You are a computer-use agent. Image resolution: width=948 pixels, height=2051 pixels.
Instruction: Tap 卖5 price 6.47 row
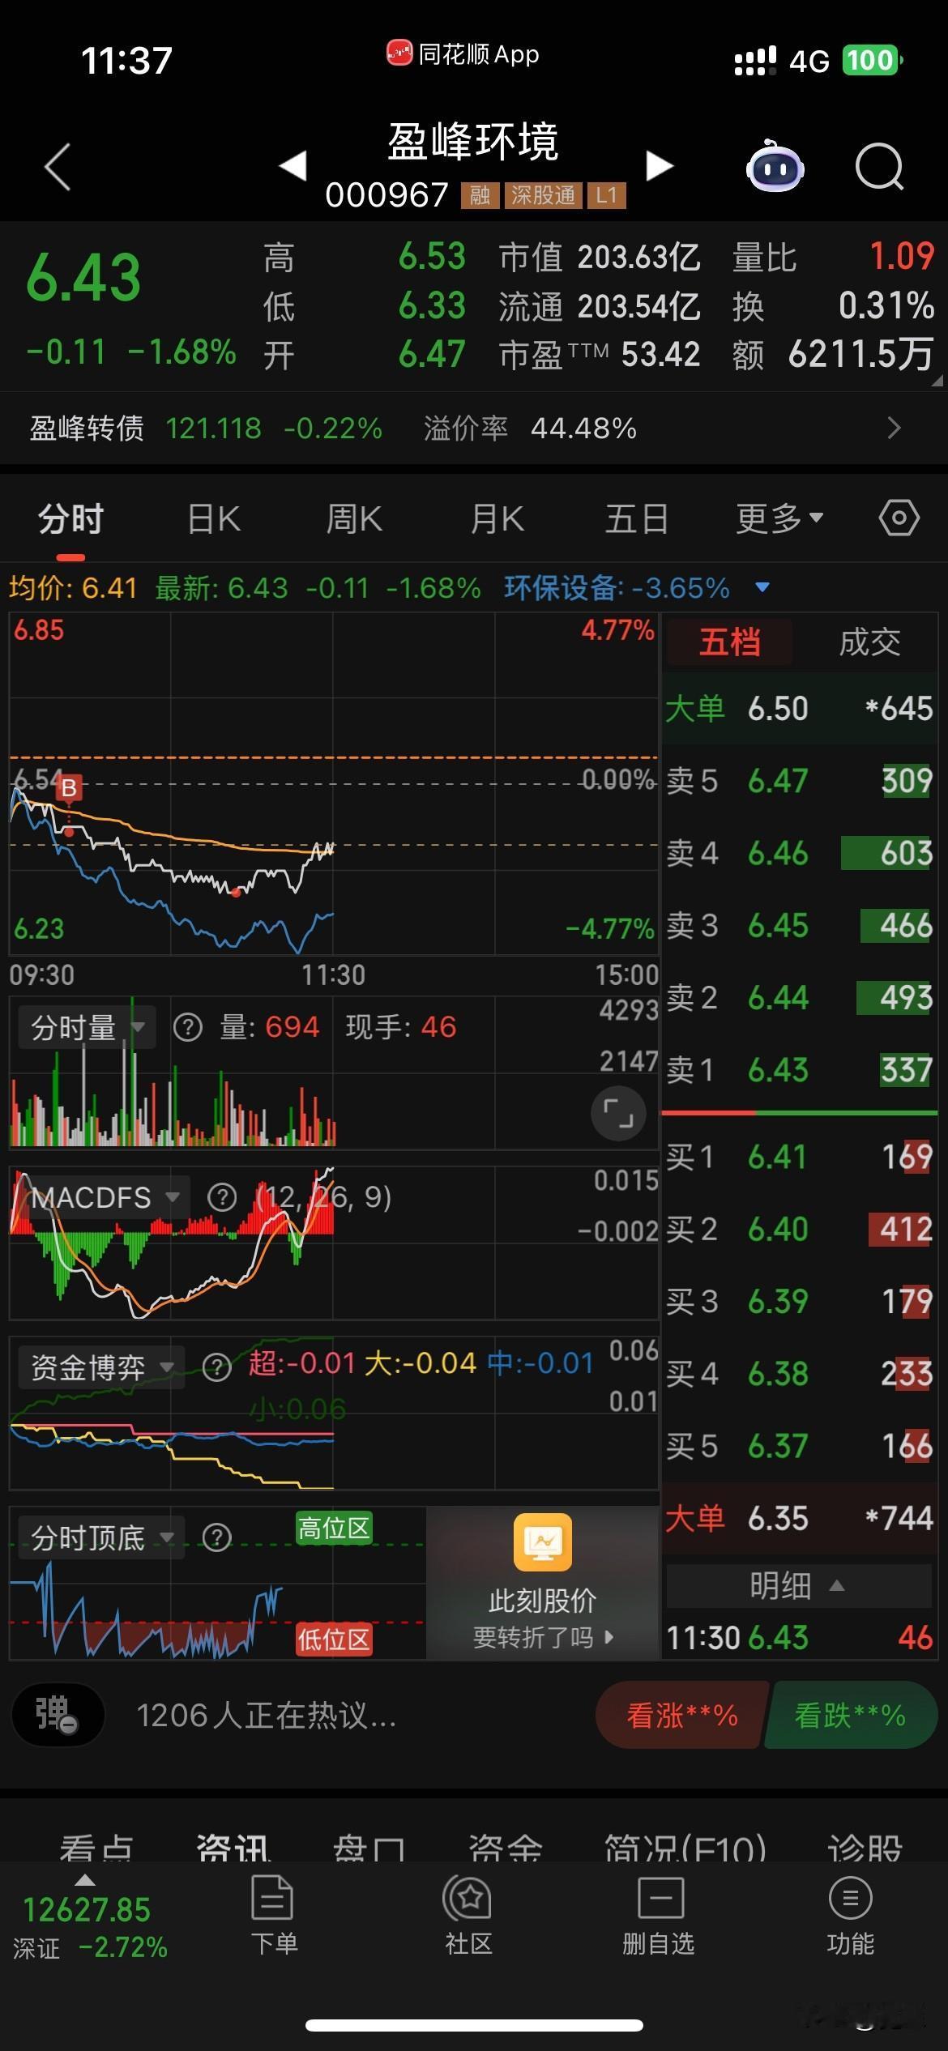pyautogui.click(x=798, y=781)
